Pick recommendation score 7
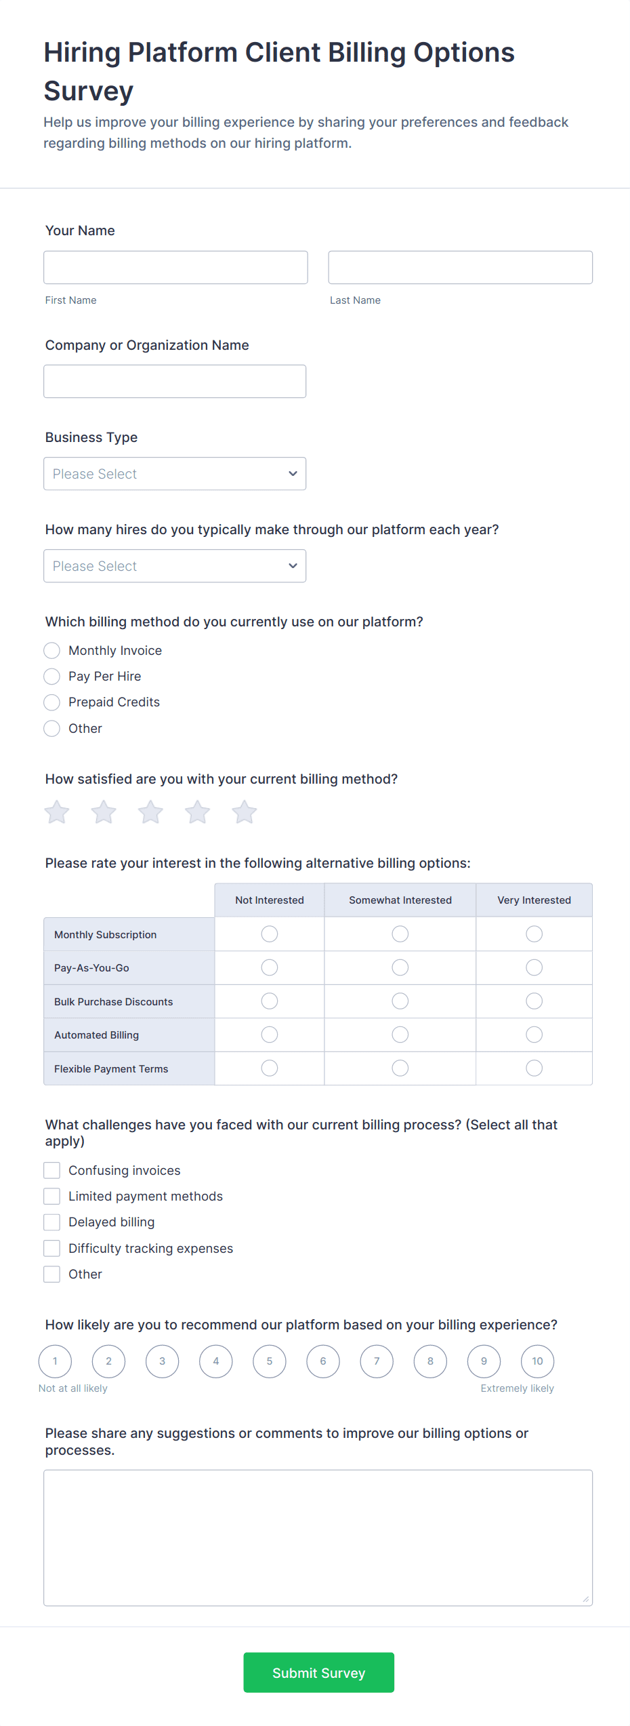The height and width of the screenshot is (1726, 630). 377,1361
